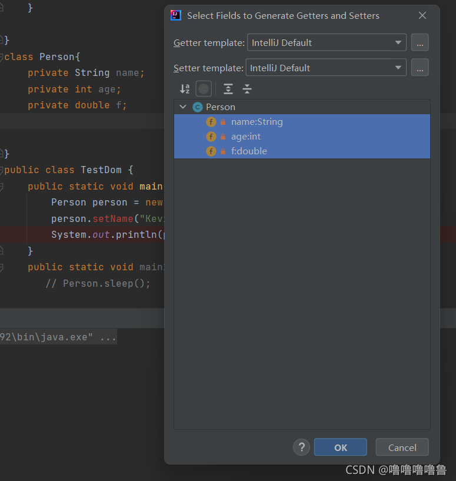Select the name:String field

[x=302, y=122]
